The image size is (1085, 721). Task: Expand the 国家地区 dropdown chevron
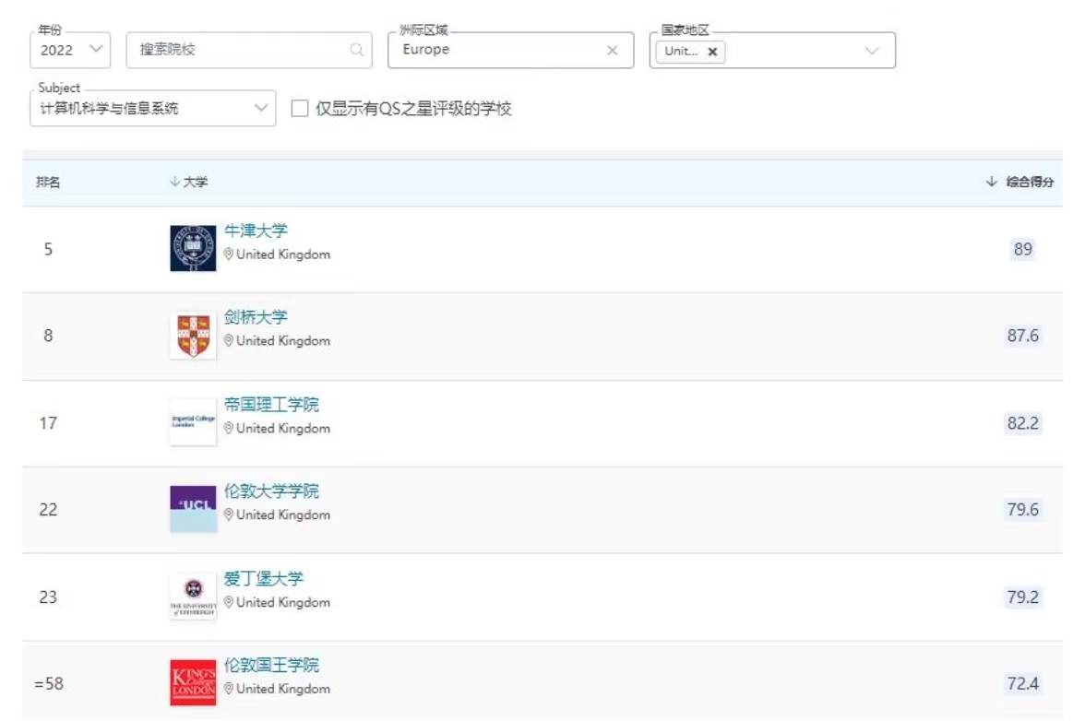868,51
